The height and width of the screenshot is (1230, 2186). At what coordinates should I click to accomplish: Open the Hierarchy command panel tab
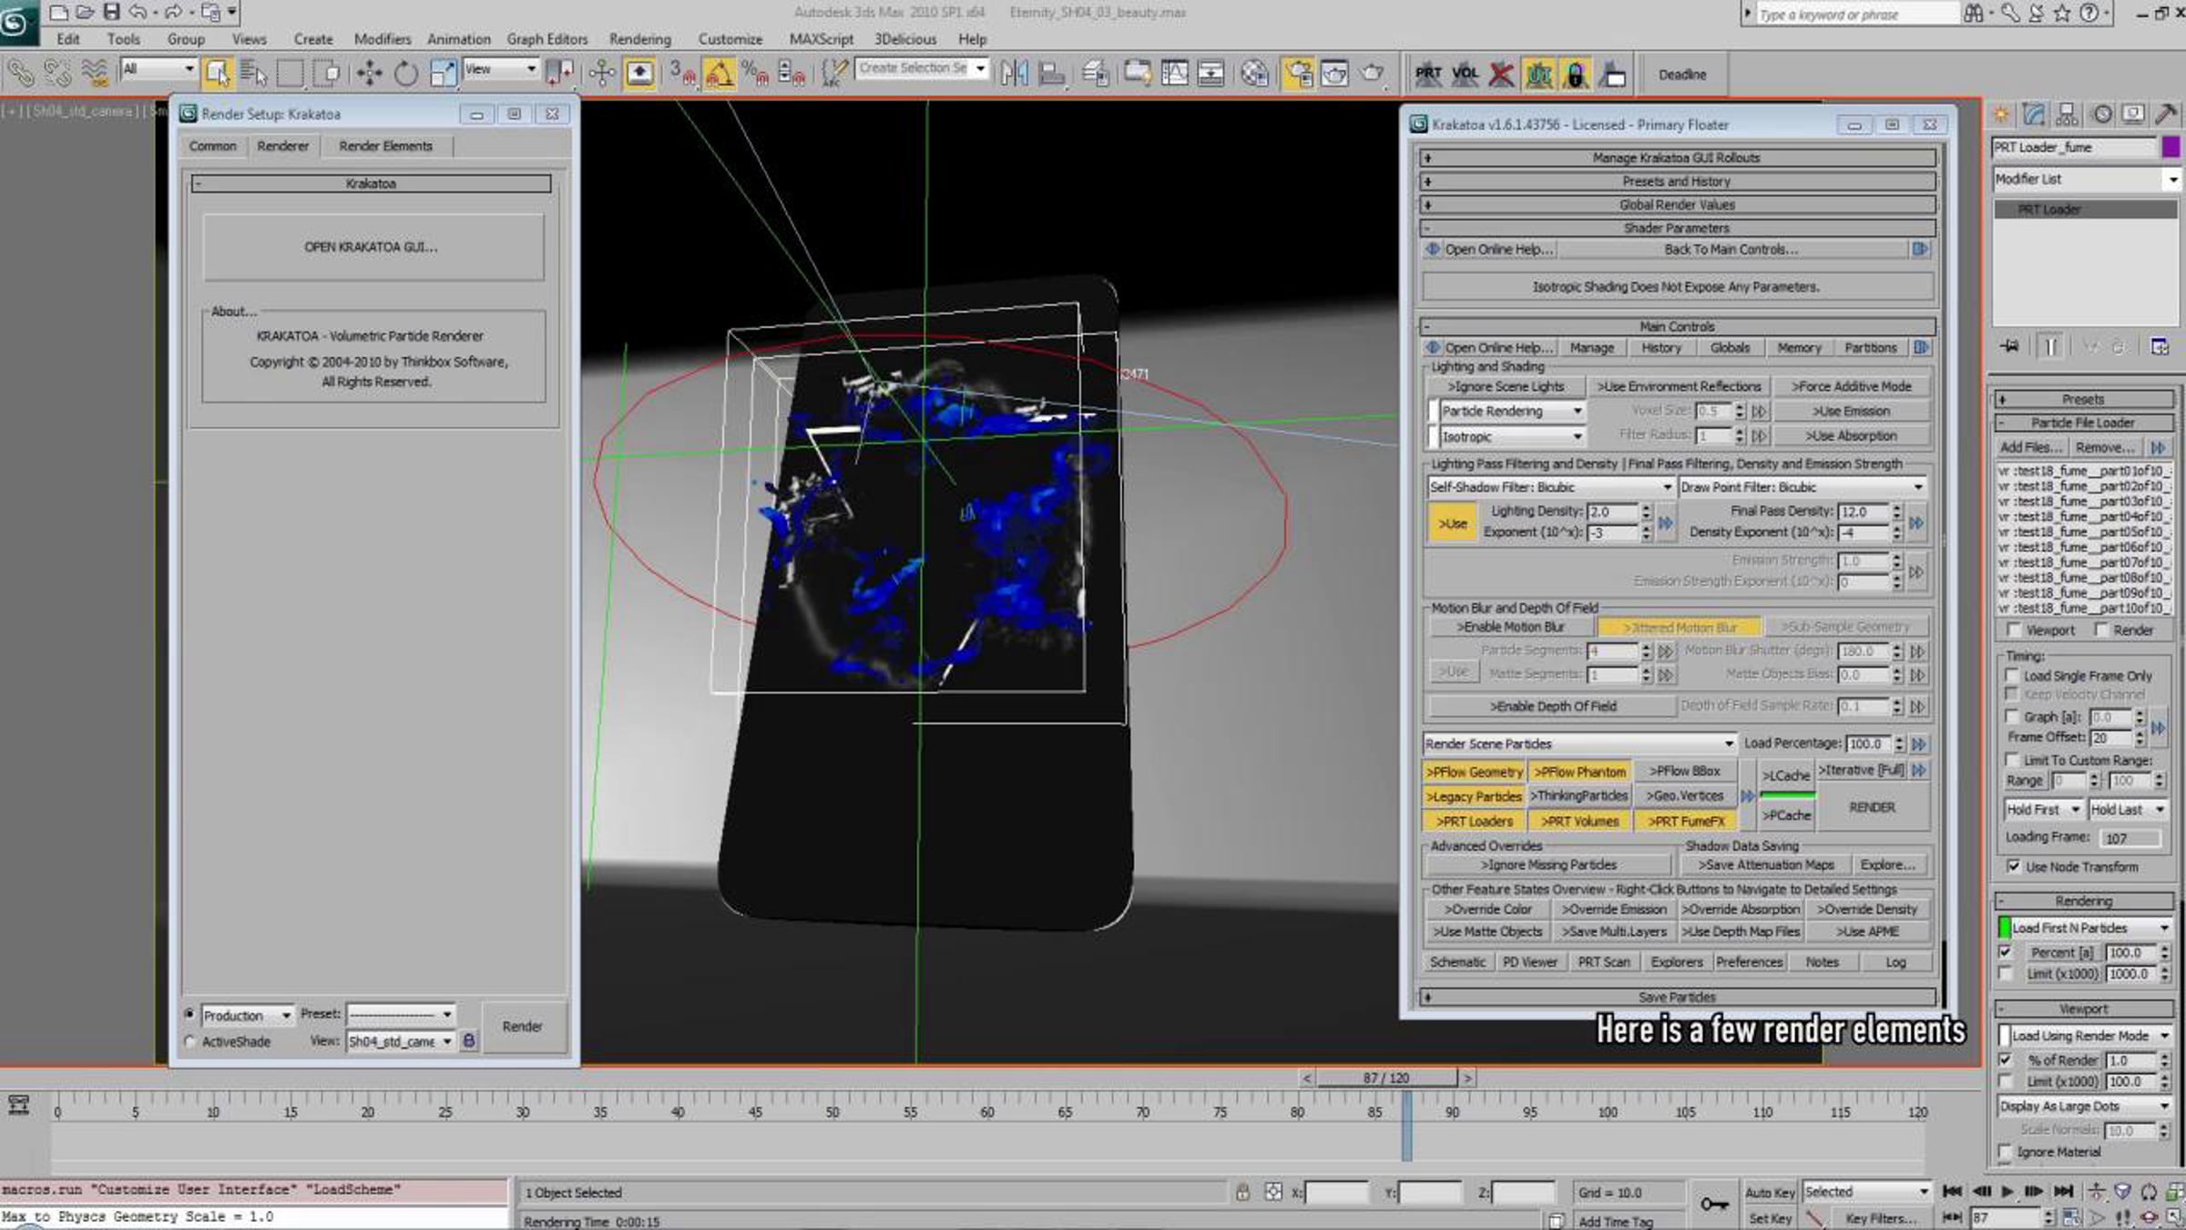coord(2067,115)
